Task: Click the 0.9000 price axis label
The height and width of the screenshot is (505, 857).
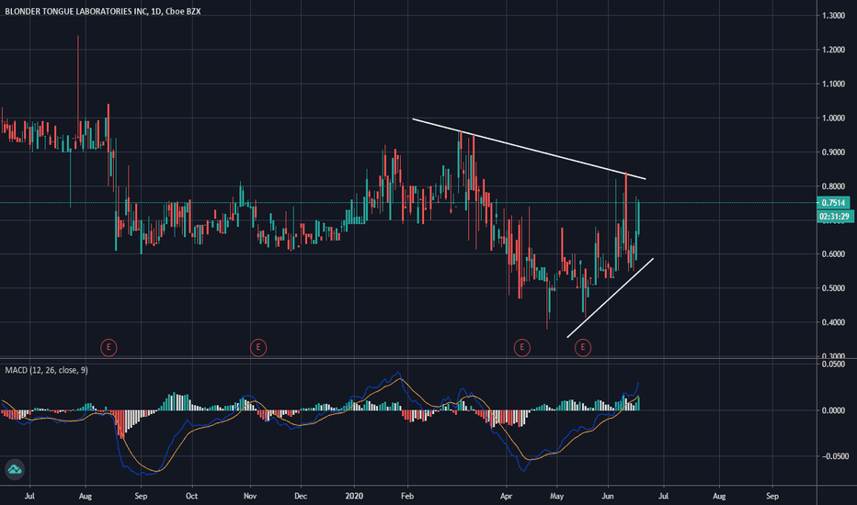Action: click(x=833, y=151)
